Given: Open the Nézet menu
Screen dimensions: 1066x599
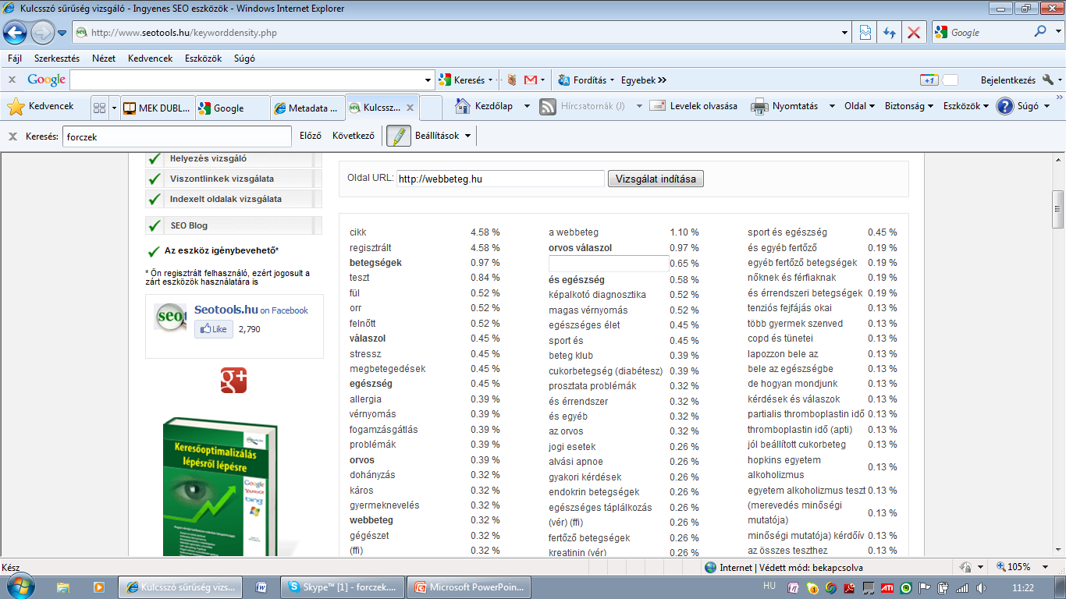Looking at the screenshot, I should point(104,58).
